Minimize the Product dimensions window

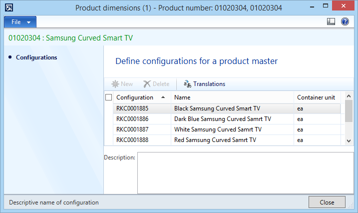click(x=312, y=7)
